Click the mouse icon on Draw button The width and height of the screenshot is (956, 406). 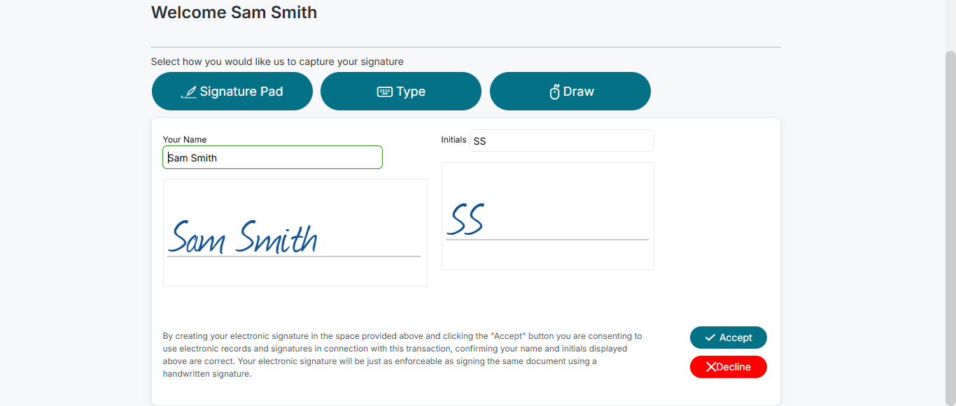click(x=554, y=92)
